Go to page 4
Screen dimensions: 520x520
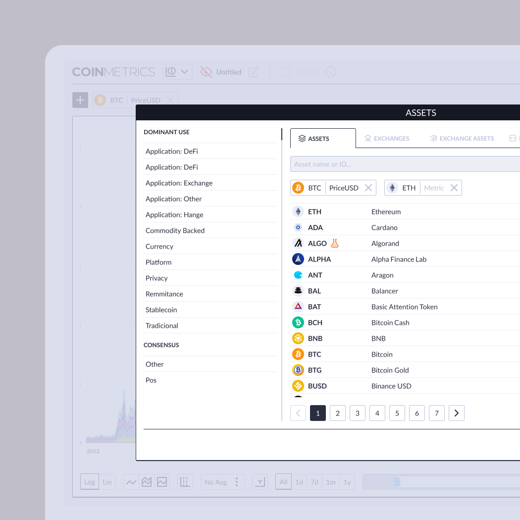pos(377,413)
